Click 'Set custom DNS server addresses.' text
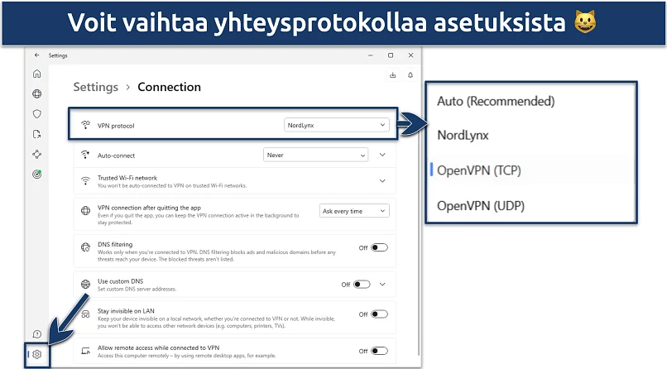Screen dimensions: 667x369 137,289
